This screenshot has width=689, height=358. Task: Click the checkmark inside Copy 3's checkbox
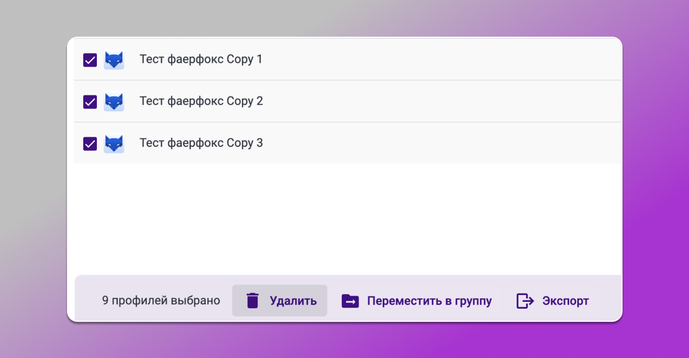coord(90,143)
